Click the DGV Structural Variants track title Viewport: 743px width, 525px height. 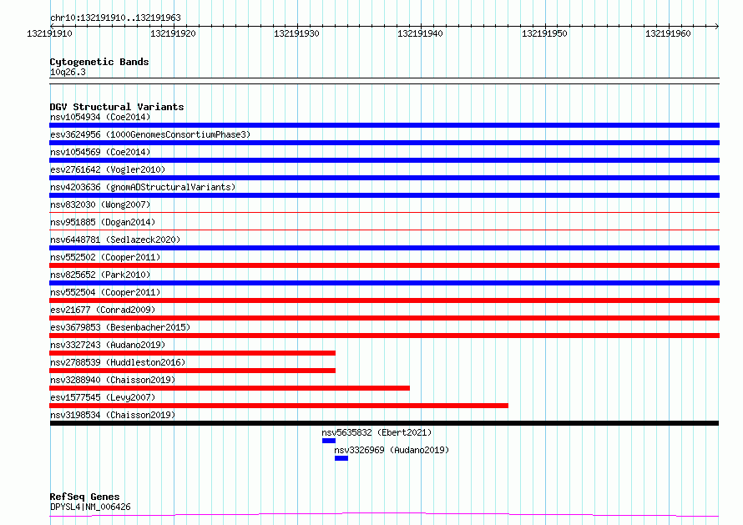point(117,107)
